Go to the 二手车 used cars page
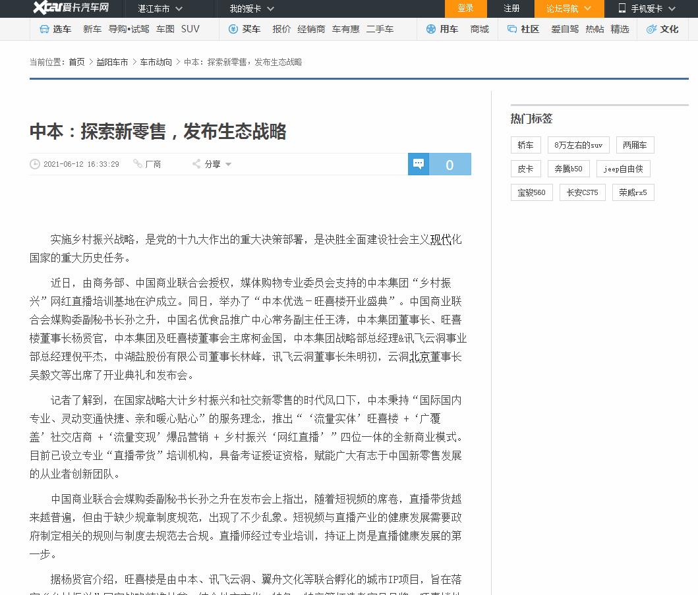This screenshot has height=595, width=698. coord(380,30)
